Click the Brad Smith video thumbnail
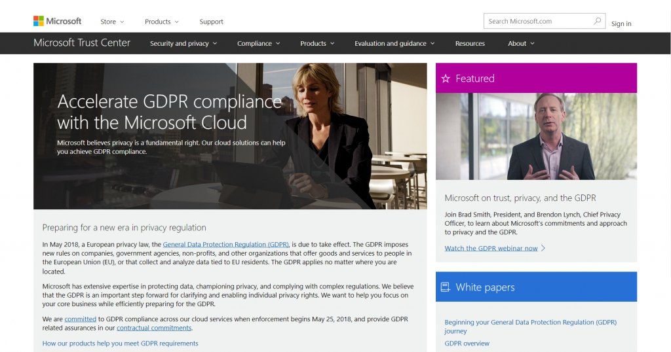Image resolution: width=671 pixels, height=352 pixels. click(x=536, y=136)
